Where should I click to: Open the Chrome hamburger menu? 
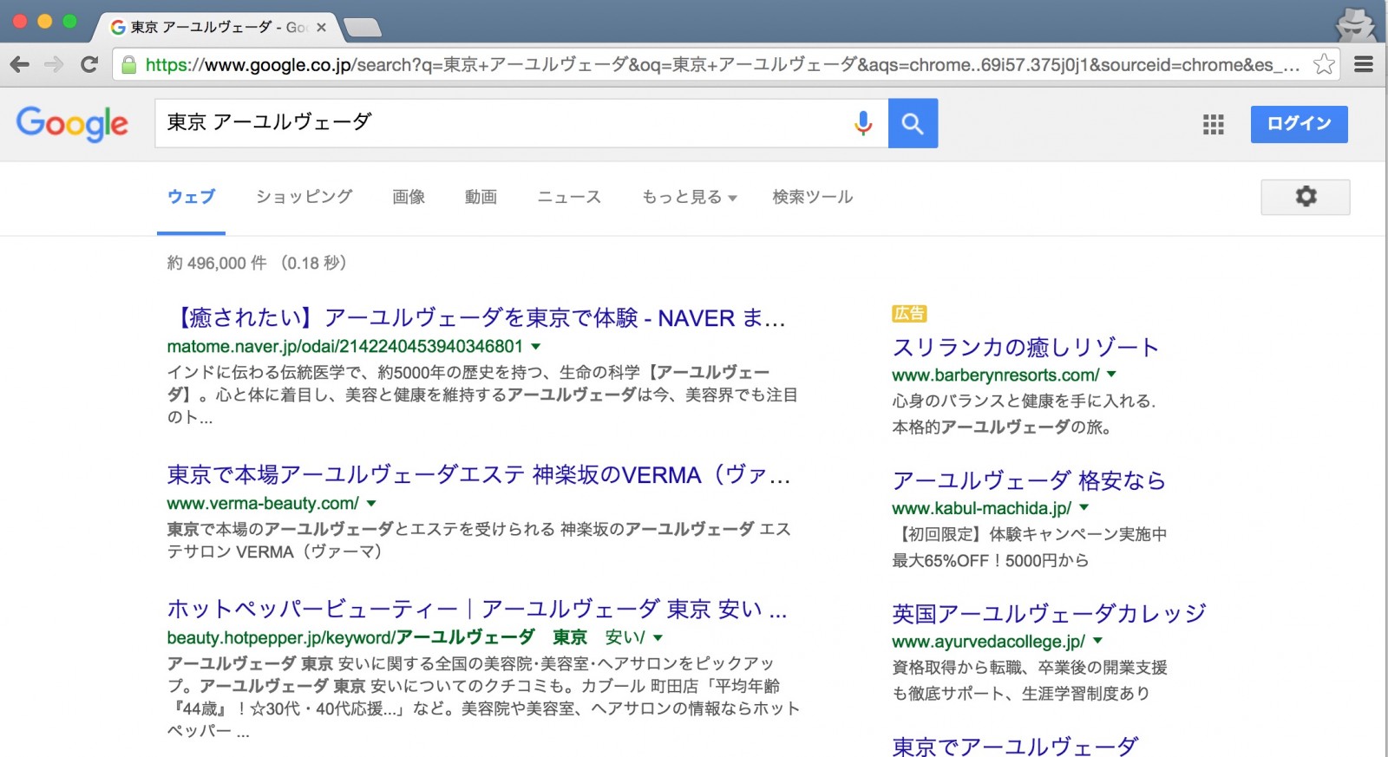pyautogui.click(x=1364, y=64)
